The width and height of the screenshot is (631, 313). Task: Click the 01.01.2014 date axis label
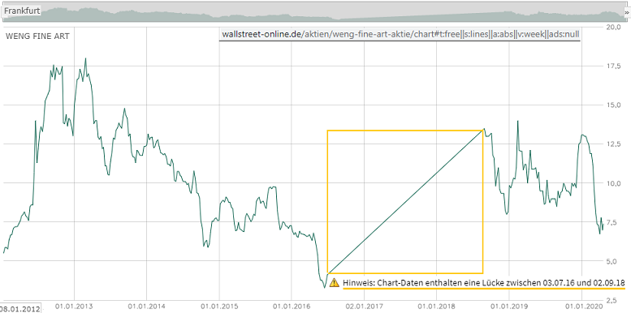[146, 307]
